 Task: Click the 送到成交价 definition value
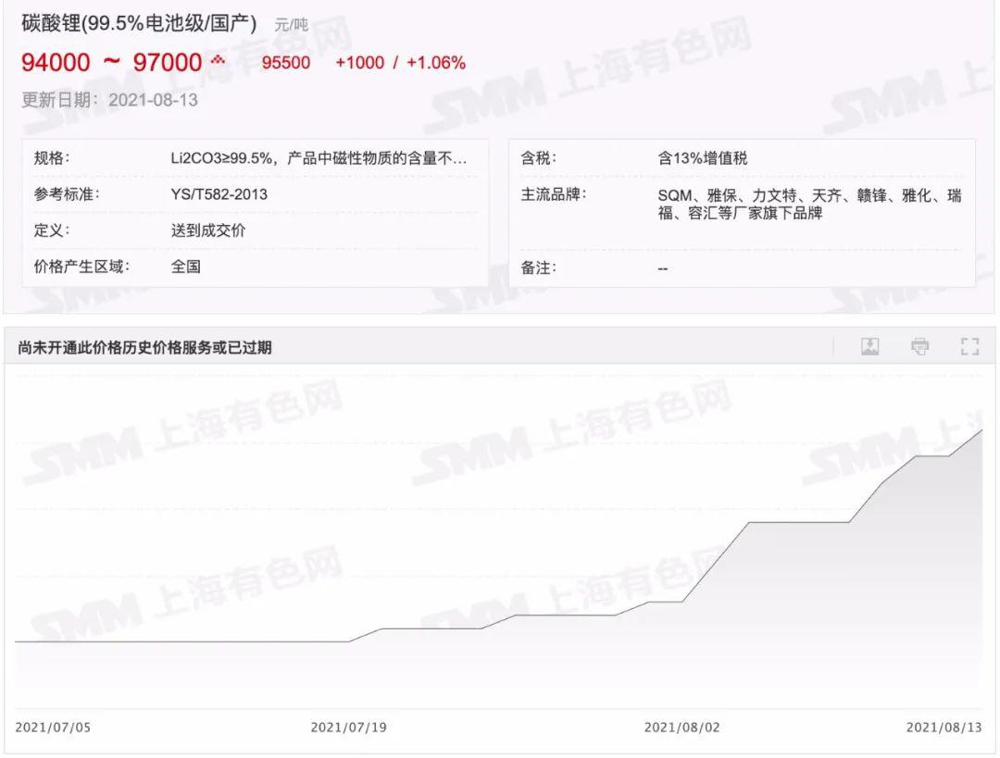click(208, 230)
